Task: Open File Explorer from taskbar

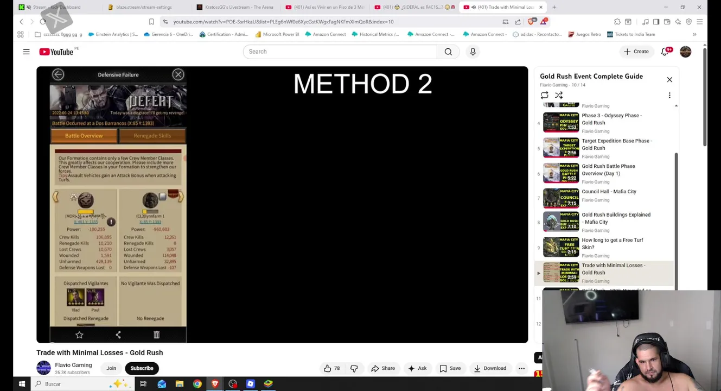Action: [x=180, y=384]
